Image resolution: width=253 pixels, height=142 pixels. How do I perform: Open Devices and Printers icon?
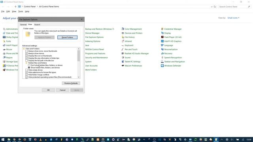(x=123, y=33)
